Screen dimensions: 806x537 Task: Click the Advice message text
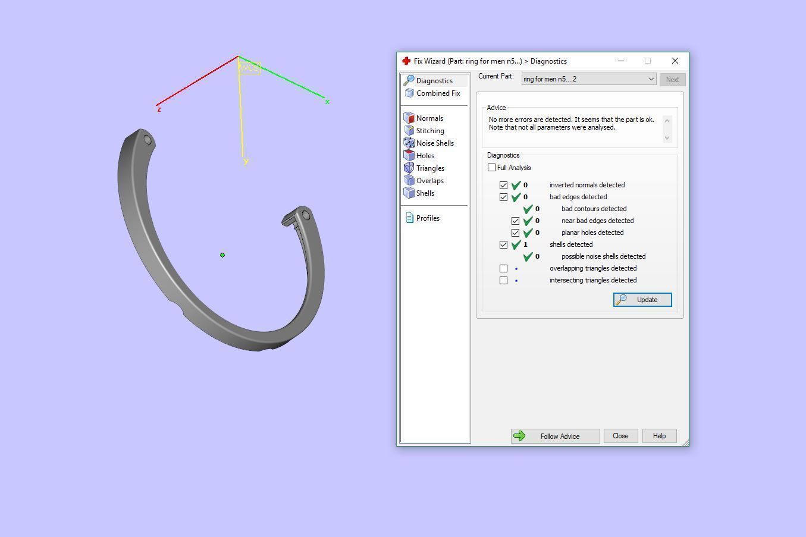571,124
